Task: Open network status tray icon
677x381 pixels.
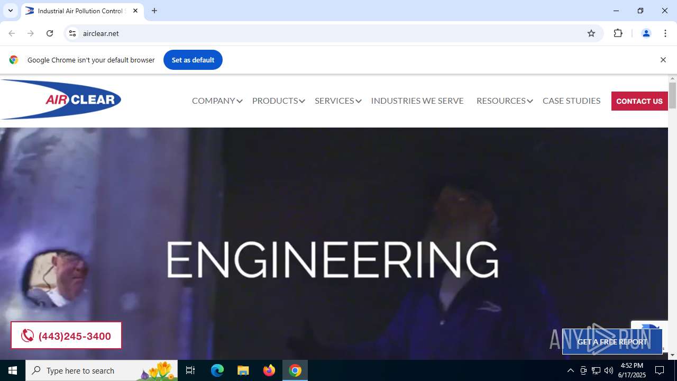Action: pyautogui.click(x=596, y=370)
